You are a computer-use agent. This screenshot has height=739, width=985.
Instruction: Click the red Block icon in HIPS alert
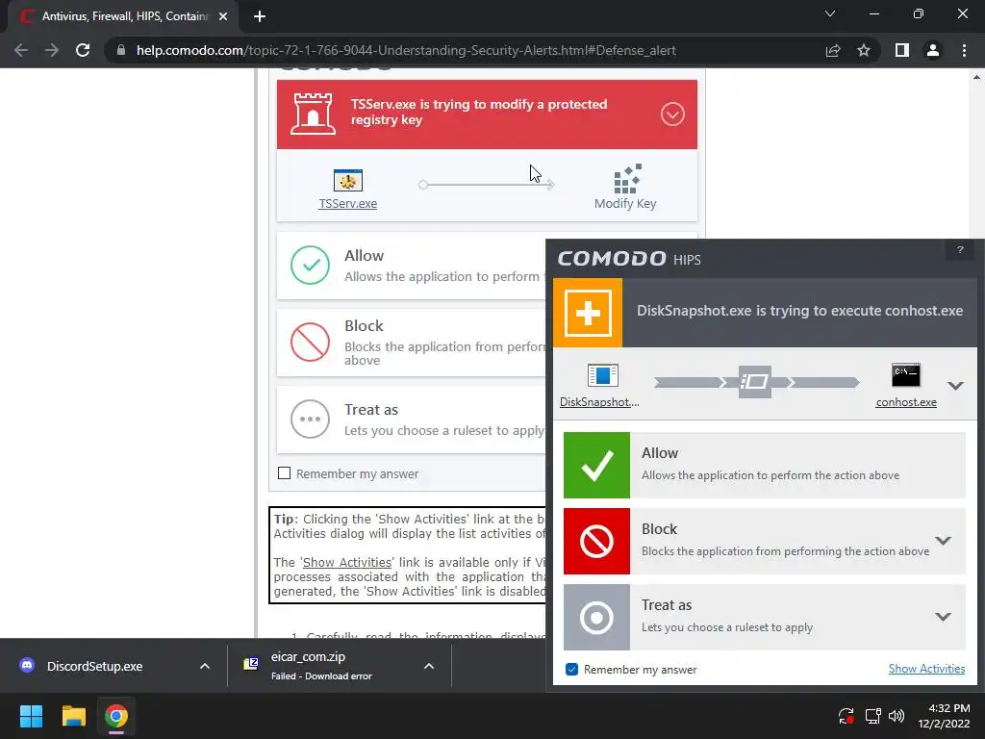coord(596,541)
